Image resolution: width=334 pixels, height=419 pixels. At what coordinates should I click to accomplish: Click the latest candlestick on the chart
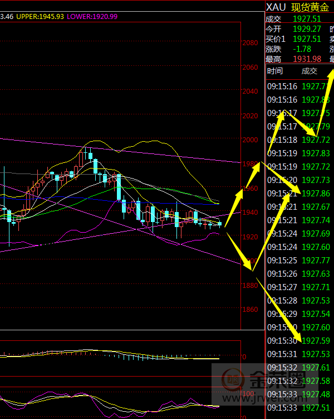pos(220,224)
